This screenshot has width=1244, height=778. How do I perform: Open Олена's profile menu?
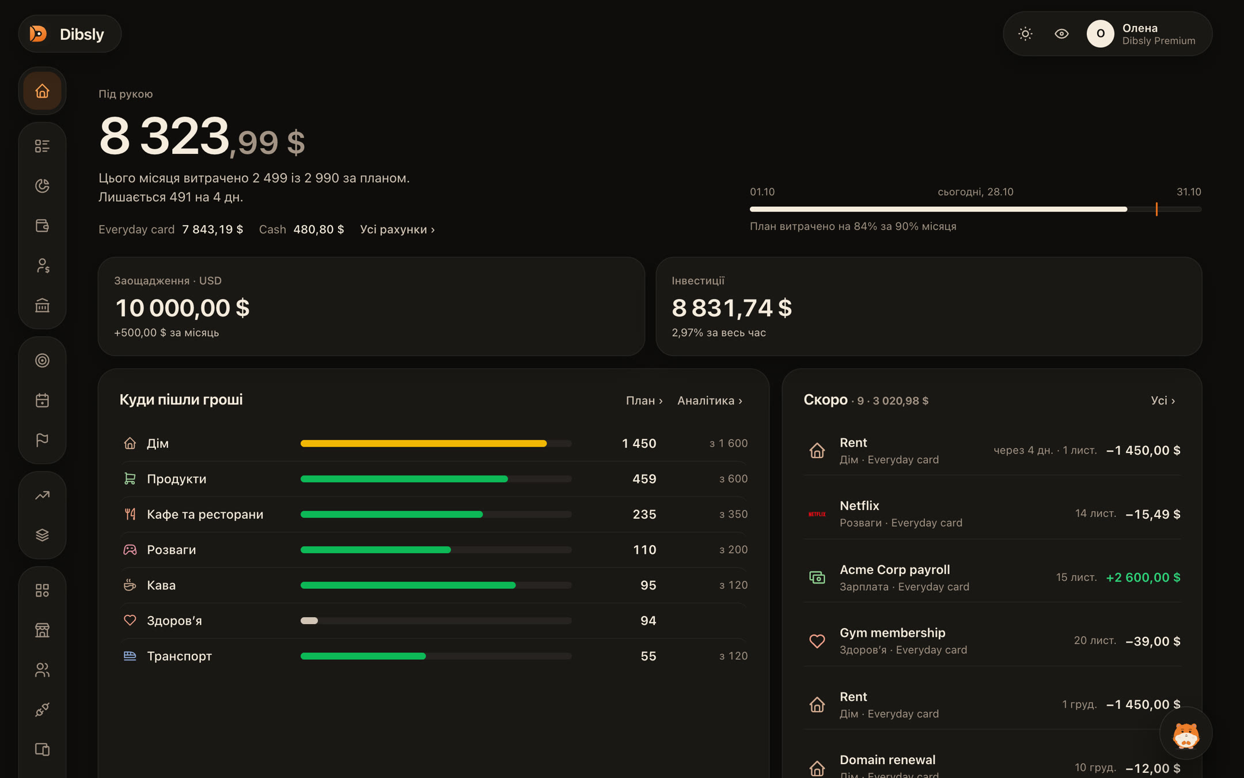[1142, 34]
